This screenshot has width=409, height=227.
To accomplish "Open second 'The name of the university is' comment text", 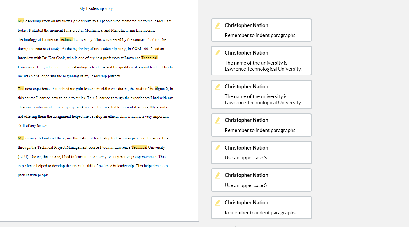I will point(263,100).
